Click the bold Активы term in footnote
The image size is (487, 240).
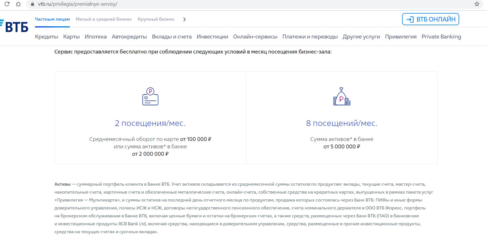coord(62,184)
